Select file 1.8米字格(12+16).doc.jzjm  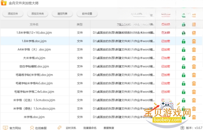point(34,32)
